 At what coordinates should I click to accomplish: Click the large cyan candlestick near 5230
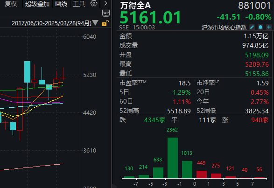27,72
